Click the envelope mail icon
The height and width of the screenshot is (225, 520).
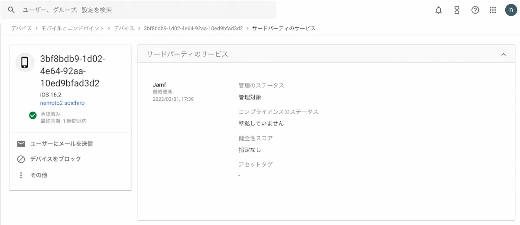(21, 144)
